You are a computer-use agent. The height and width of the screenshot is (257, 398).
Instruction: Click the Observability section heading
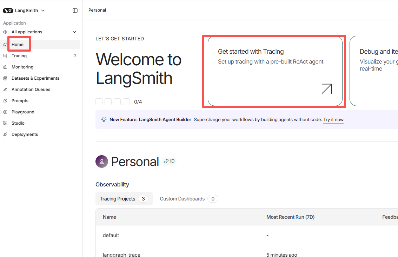click(112, 185)
